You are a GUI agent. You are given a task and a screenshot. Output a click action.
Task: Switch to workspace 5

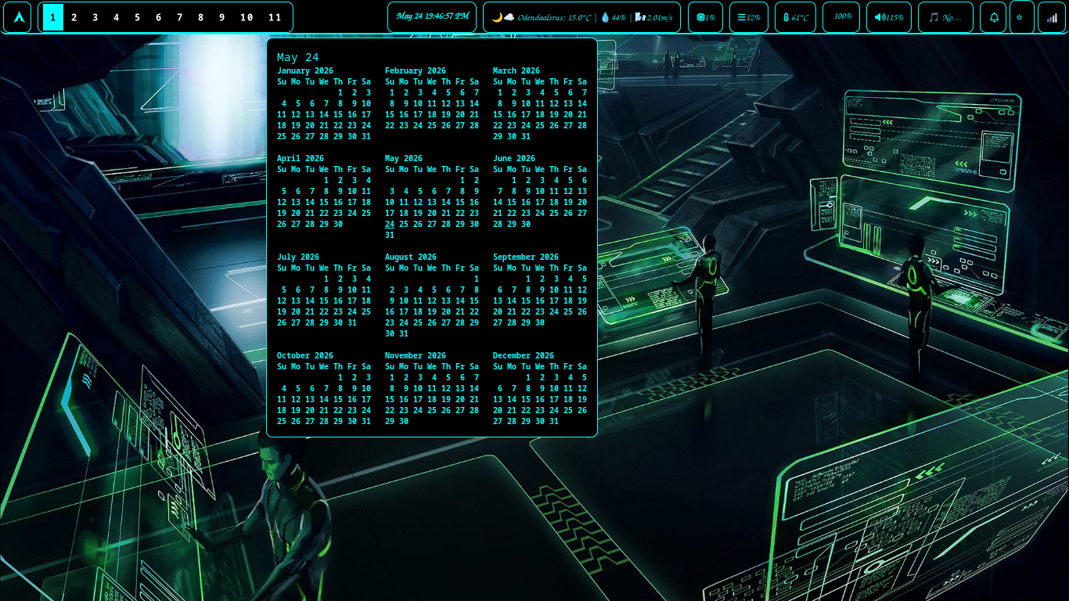(x=138, y=17)
